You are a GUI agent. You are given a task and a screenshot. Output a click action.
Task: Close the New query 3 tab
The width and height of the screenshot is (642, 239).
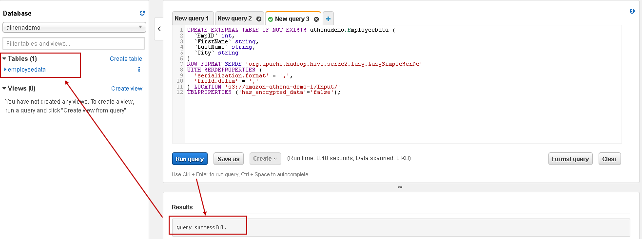click(316, 19)
